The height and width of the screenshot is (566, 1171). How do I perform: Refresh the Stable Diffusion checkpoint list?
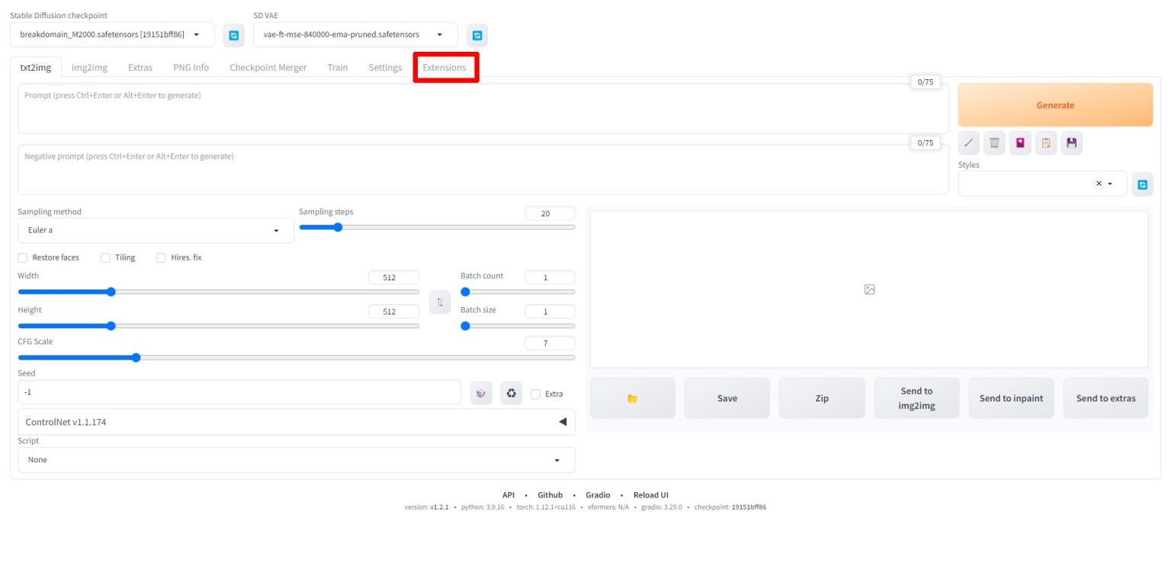click(234, 35)
